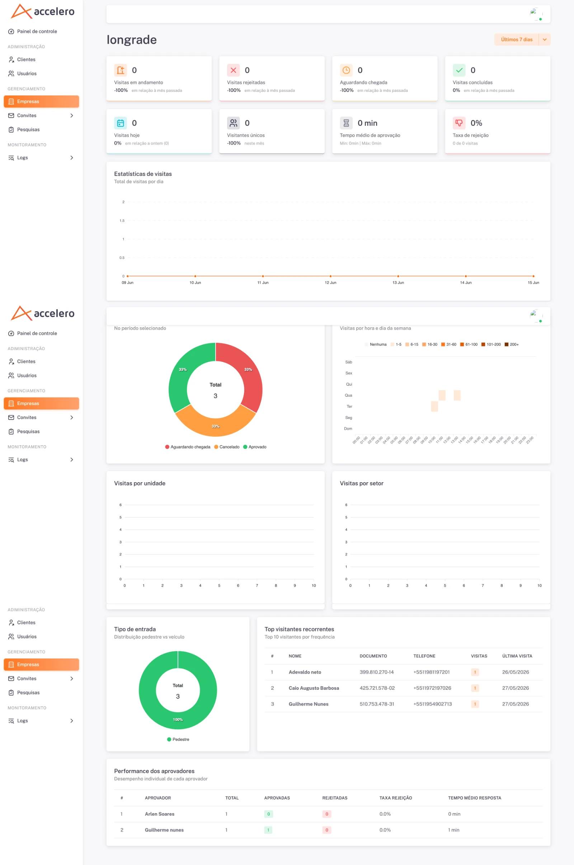Select the visitor name Guilherme Nunes
The image size is (574, 865).
click(309, 704)
